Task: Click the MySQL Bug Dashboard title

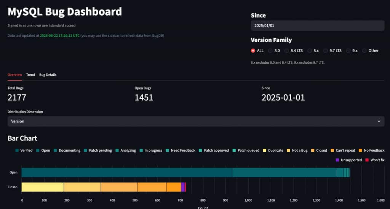Action: (65, 12)
